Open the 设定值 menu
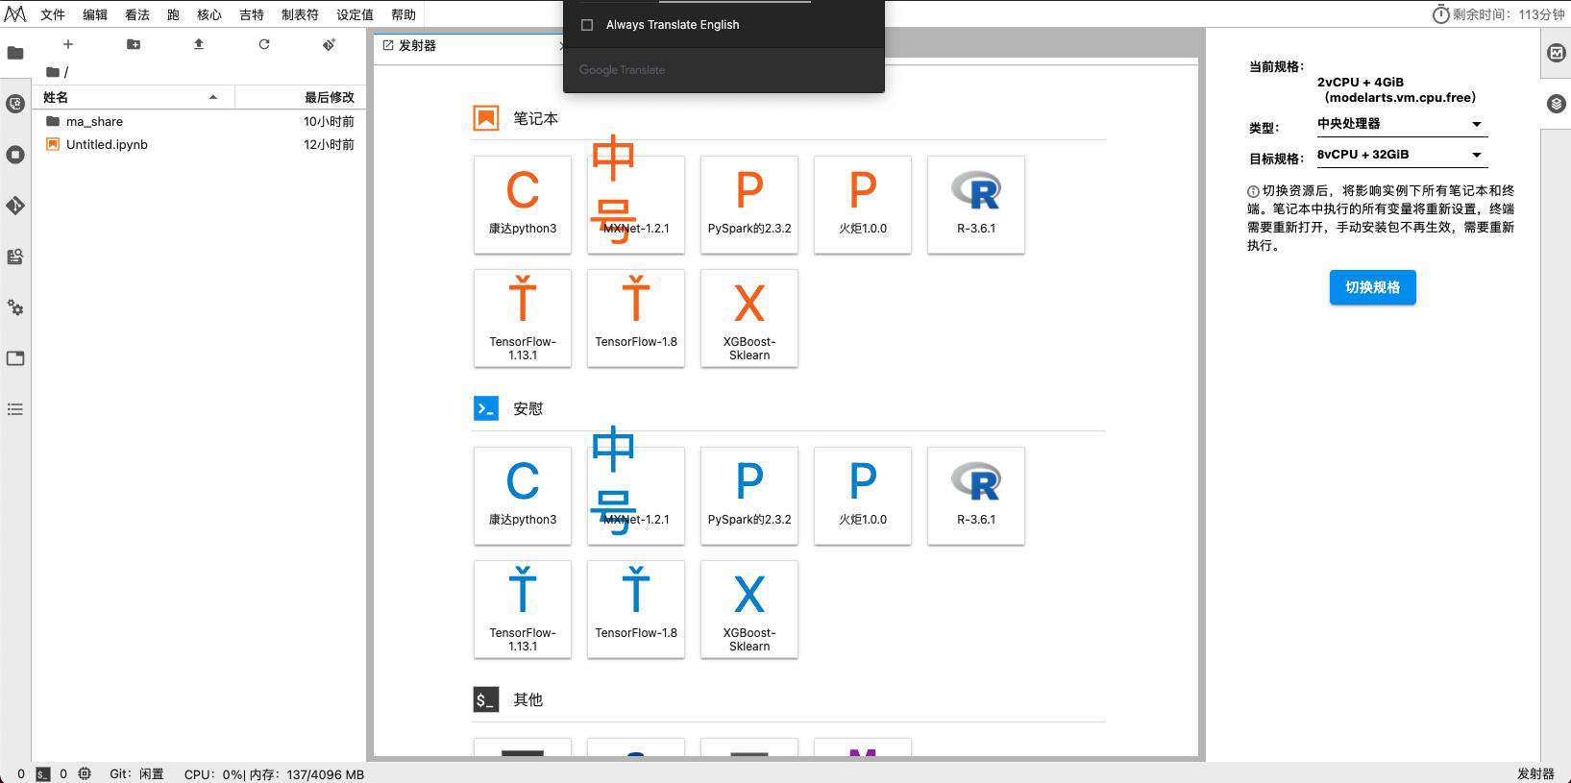 pyautogui.click(x=356, y=14)
